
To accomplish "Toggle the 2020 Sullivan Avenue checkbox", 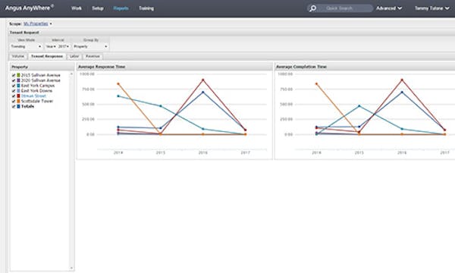I will click(14, 80).
